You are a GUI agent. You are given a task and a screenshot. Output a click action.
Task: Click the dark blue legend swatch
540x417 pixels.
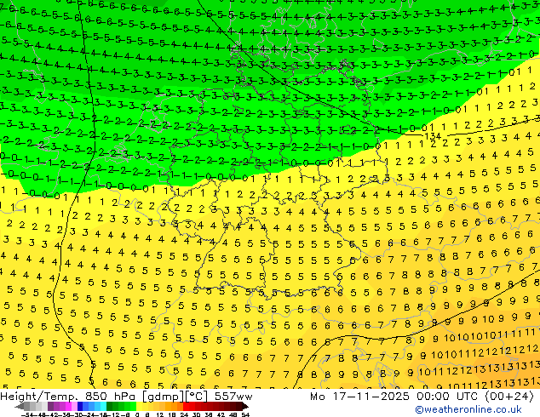80,406
